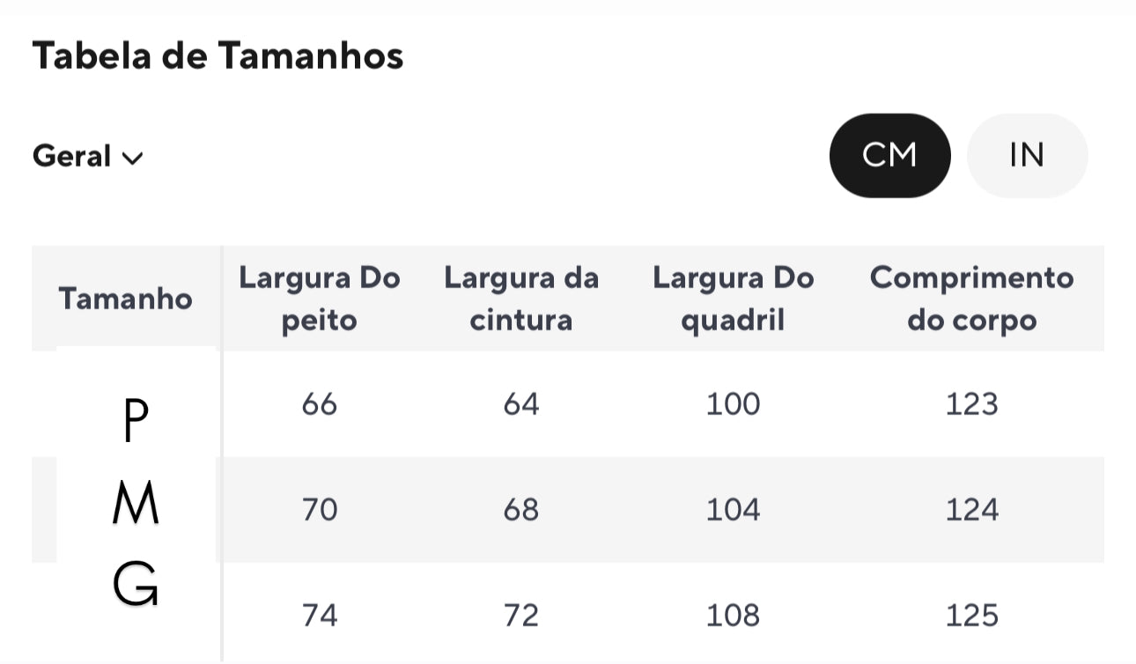This screenshot has width=1136, height=664.
Task: Select the waist width value 68
Action: point(522,509)
